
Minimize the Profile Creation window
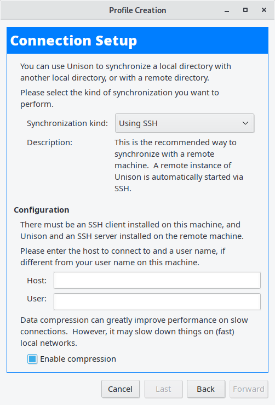227,10
